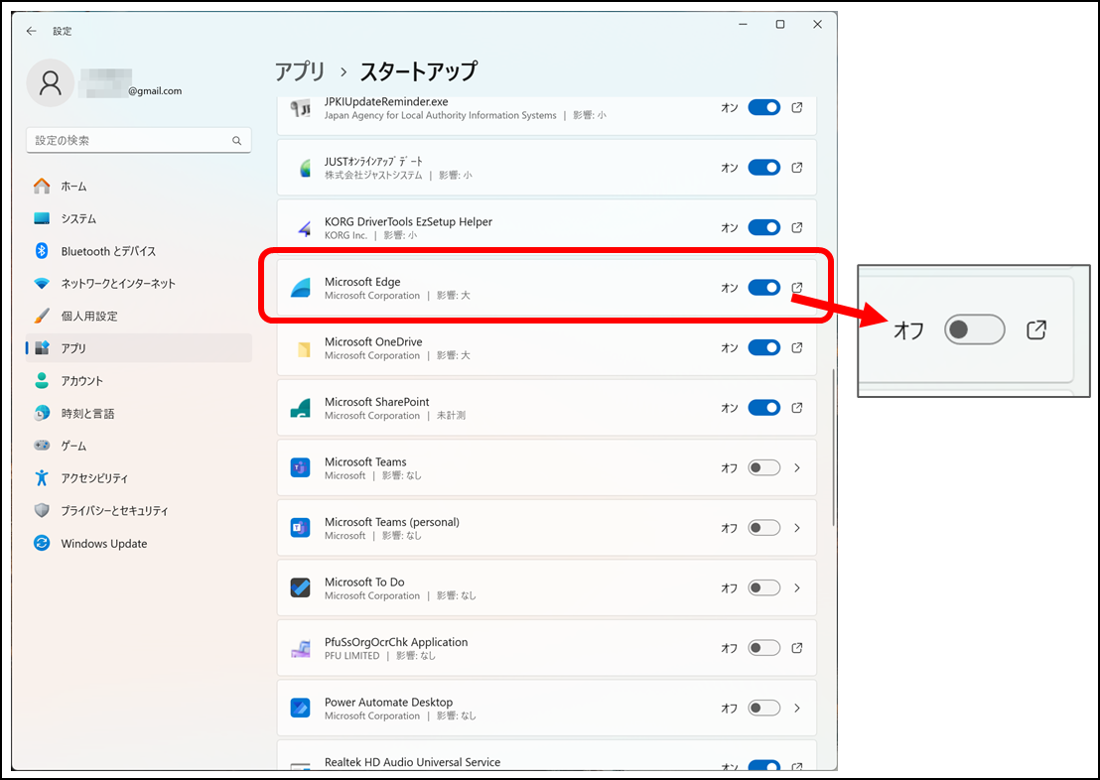Select ゲーム in the sidebar
1100x780 pixels.
[139, 446]
